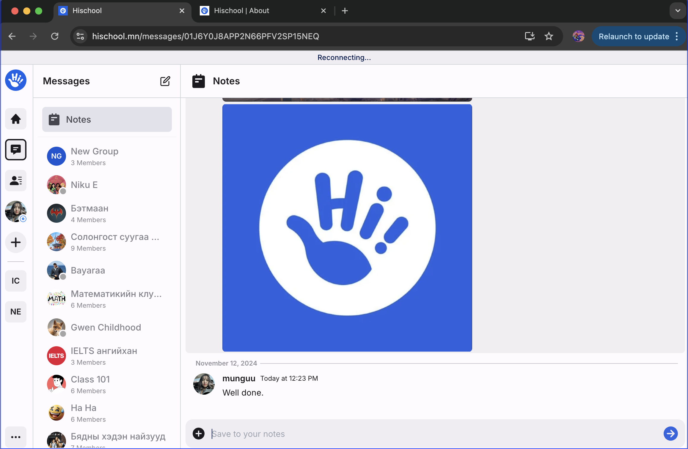Click Relaunch to update button
The width and height of the screenshot is (688, 449).
[634, 36]
